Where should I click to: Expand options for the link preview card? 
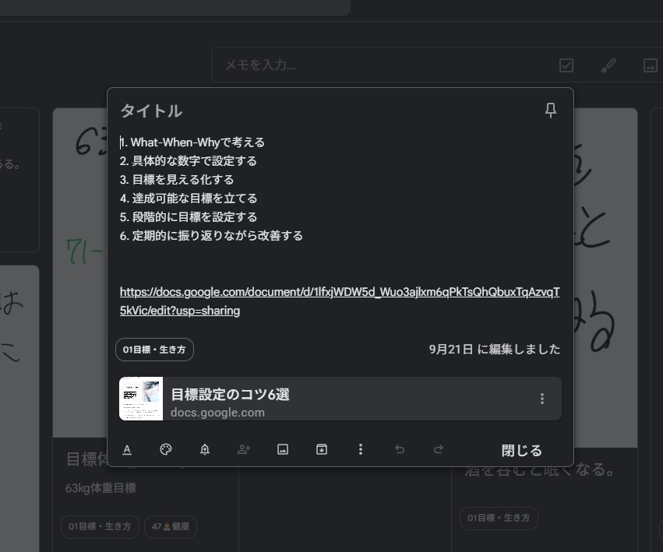tap(542, 399)
